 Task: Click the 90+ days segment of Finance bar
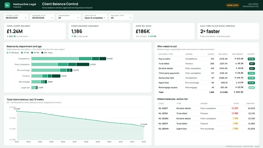(56, 76)
